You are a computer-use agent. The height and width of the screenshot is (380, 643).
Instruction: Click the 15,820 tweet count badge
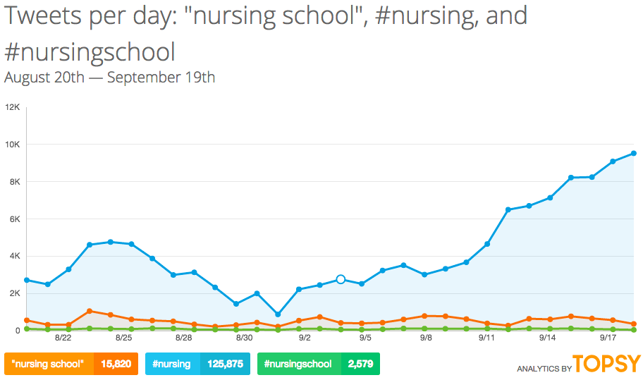[116, 364]
